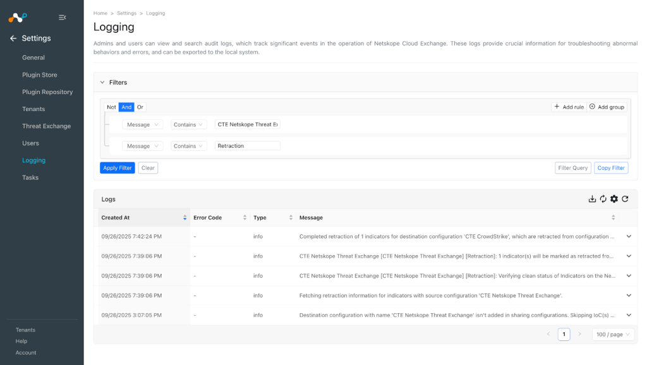Open General settings menu item
The height and width of the screenshot is (365, 647).
pyautogui.click(x=33, y=57)
